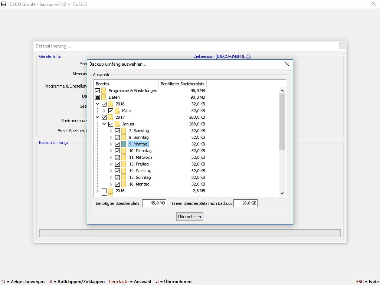Viewport: 380px width, 285px height.
Task: Click the Daten folder icon
Action: (x=104, y=97)
